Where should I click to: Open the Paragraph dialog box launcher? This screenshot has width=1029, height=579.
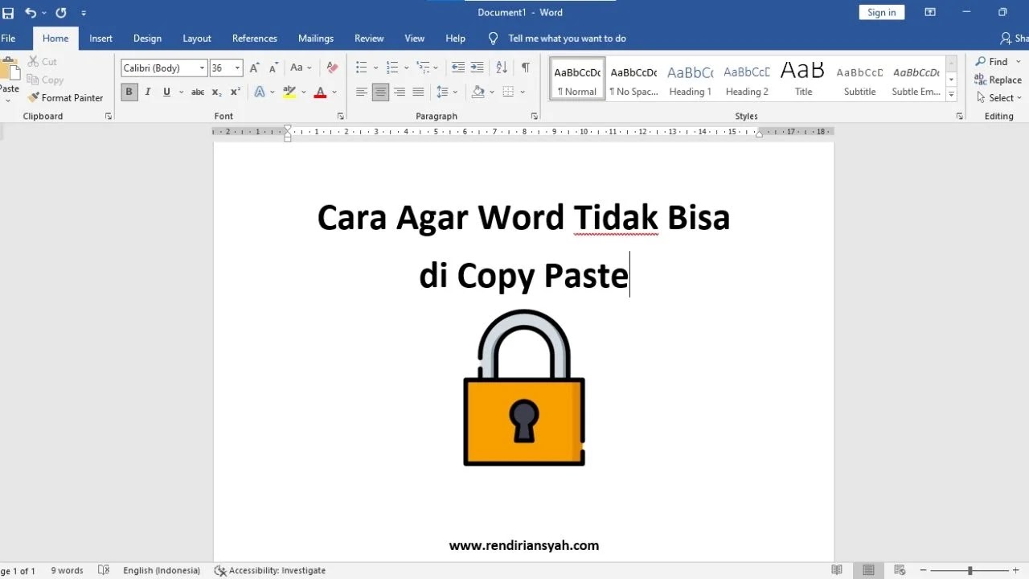(534, 117)
